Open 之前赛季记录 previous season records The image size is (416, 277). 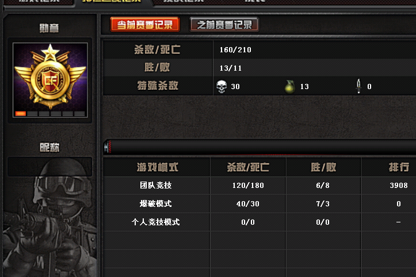click(224, 25)
